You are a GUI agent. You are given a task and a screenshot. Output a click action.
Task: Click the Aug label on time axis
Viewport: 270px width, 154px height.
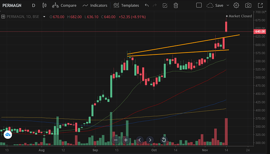pyautogui.click(x=42, y=150)
